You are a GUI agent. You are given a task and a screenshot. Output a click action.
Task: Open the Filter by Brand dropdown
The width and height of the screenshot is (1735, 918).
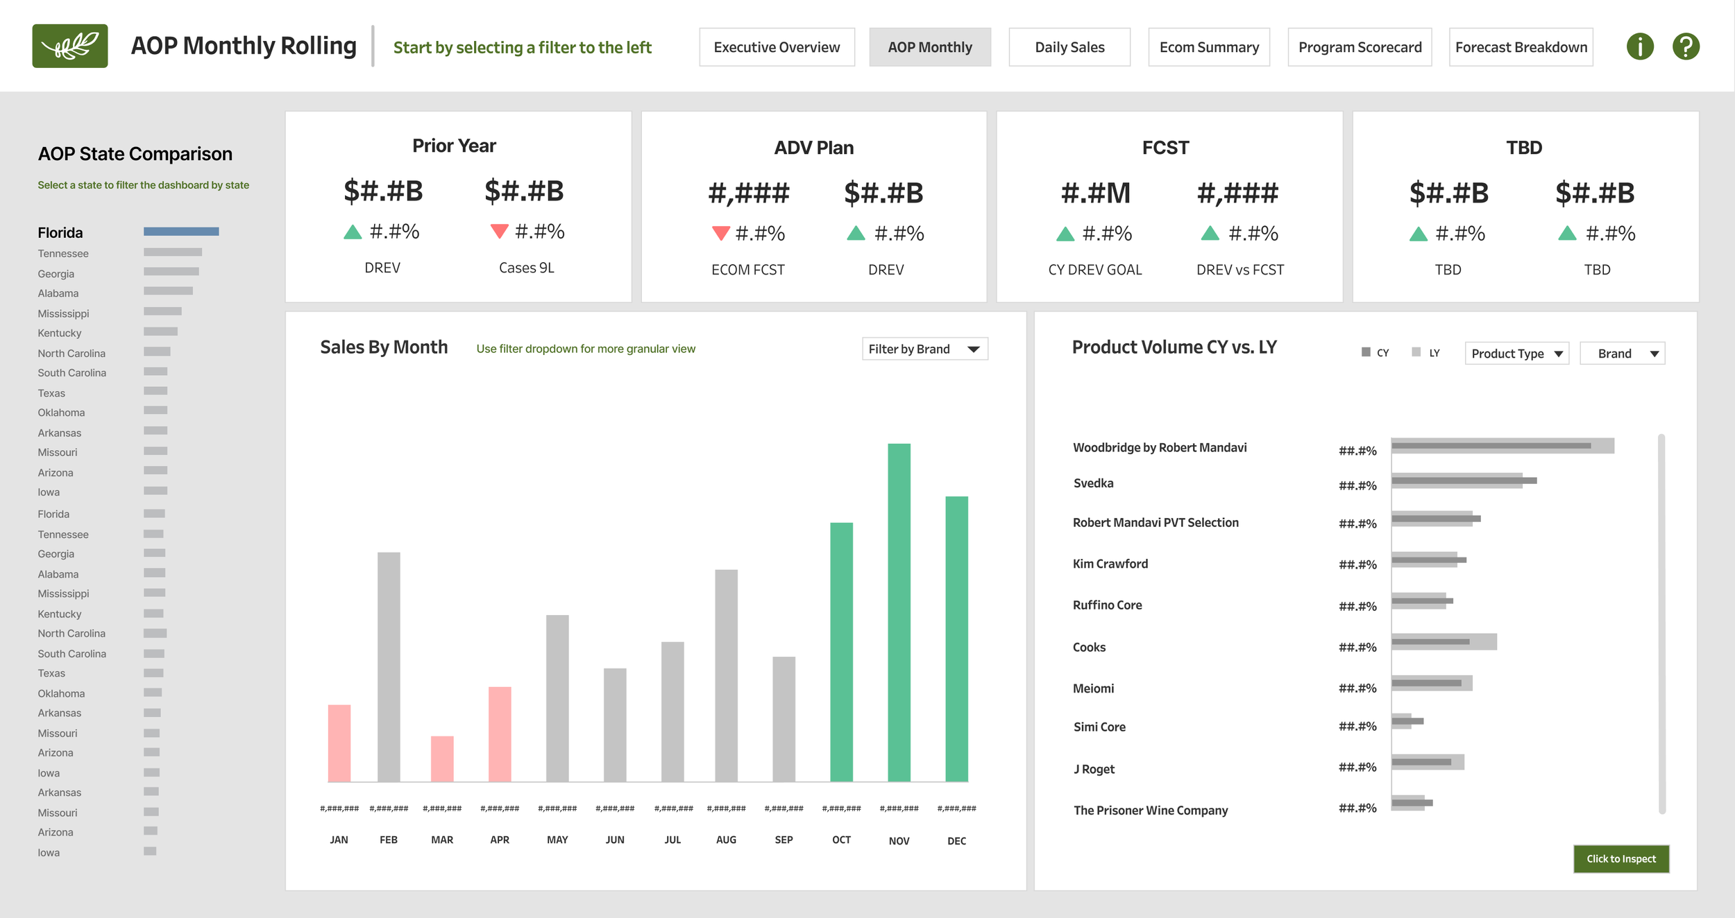[x=924, y=349]
